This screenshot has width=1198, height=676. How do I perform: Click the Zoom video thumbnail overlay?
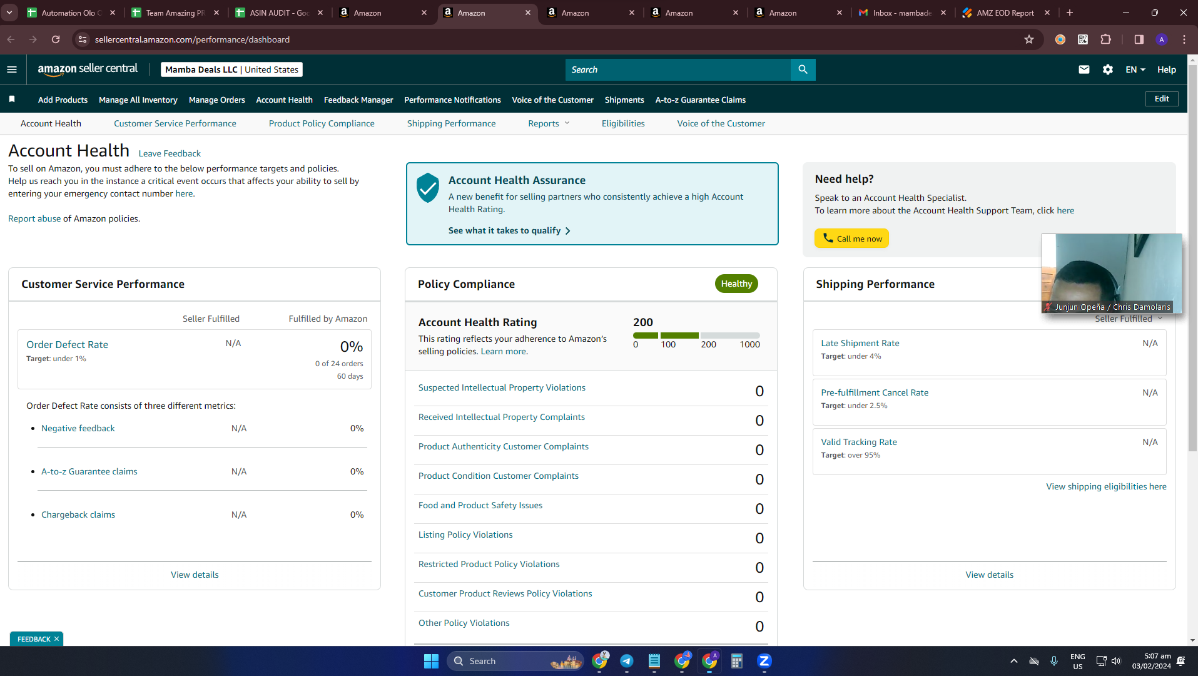[1112, 273]
